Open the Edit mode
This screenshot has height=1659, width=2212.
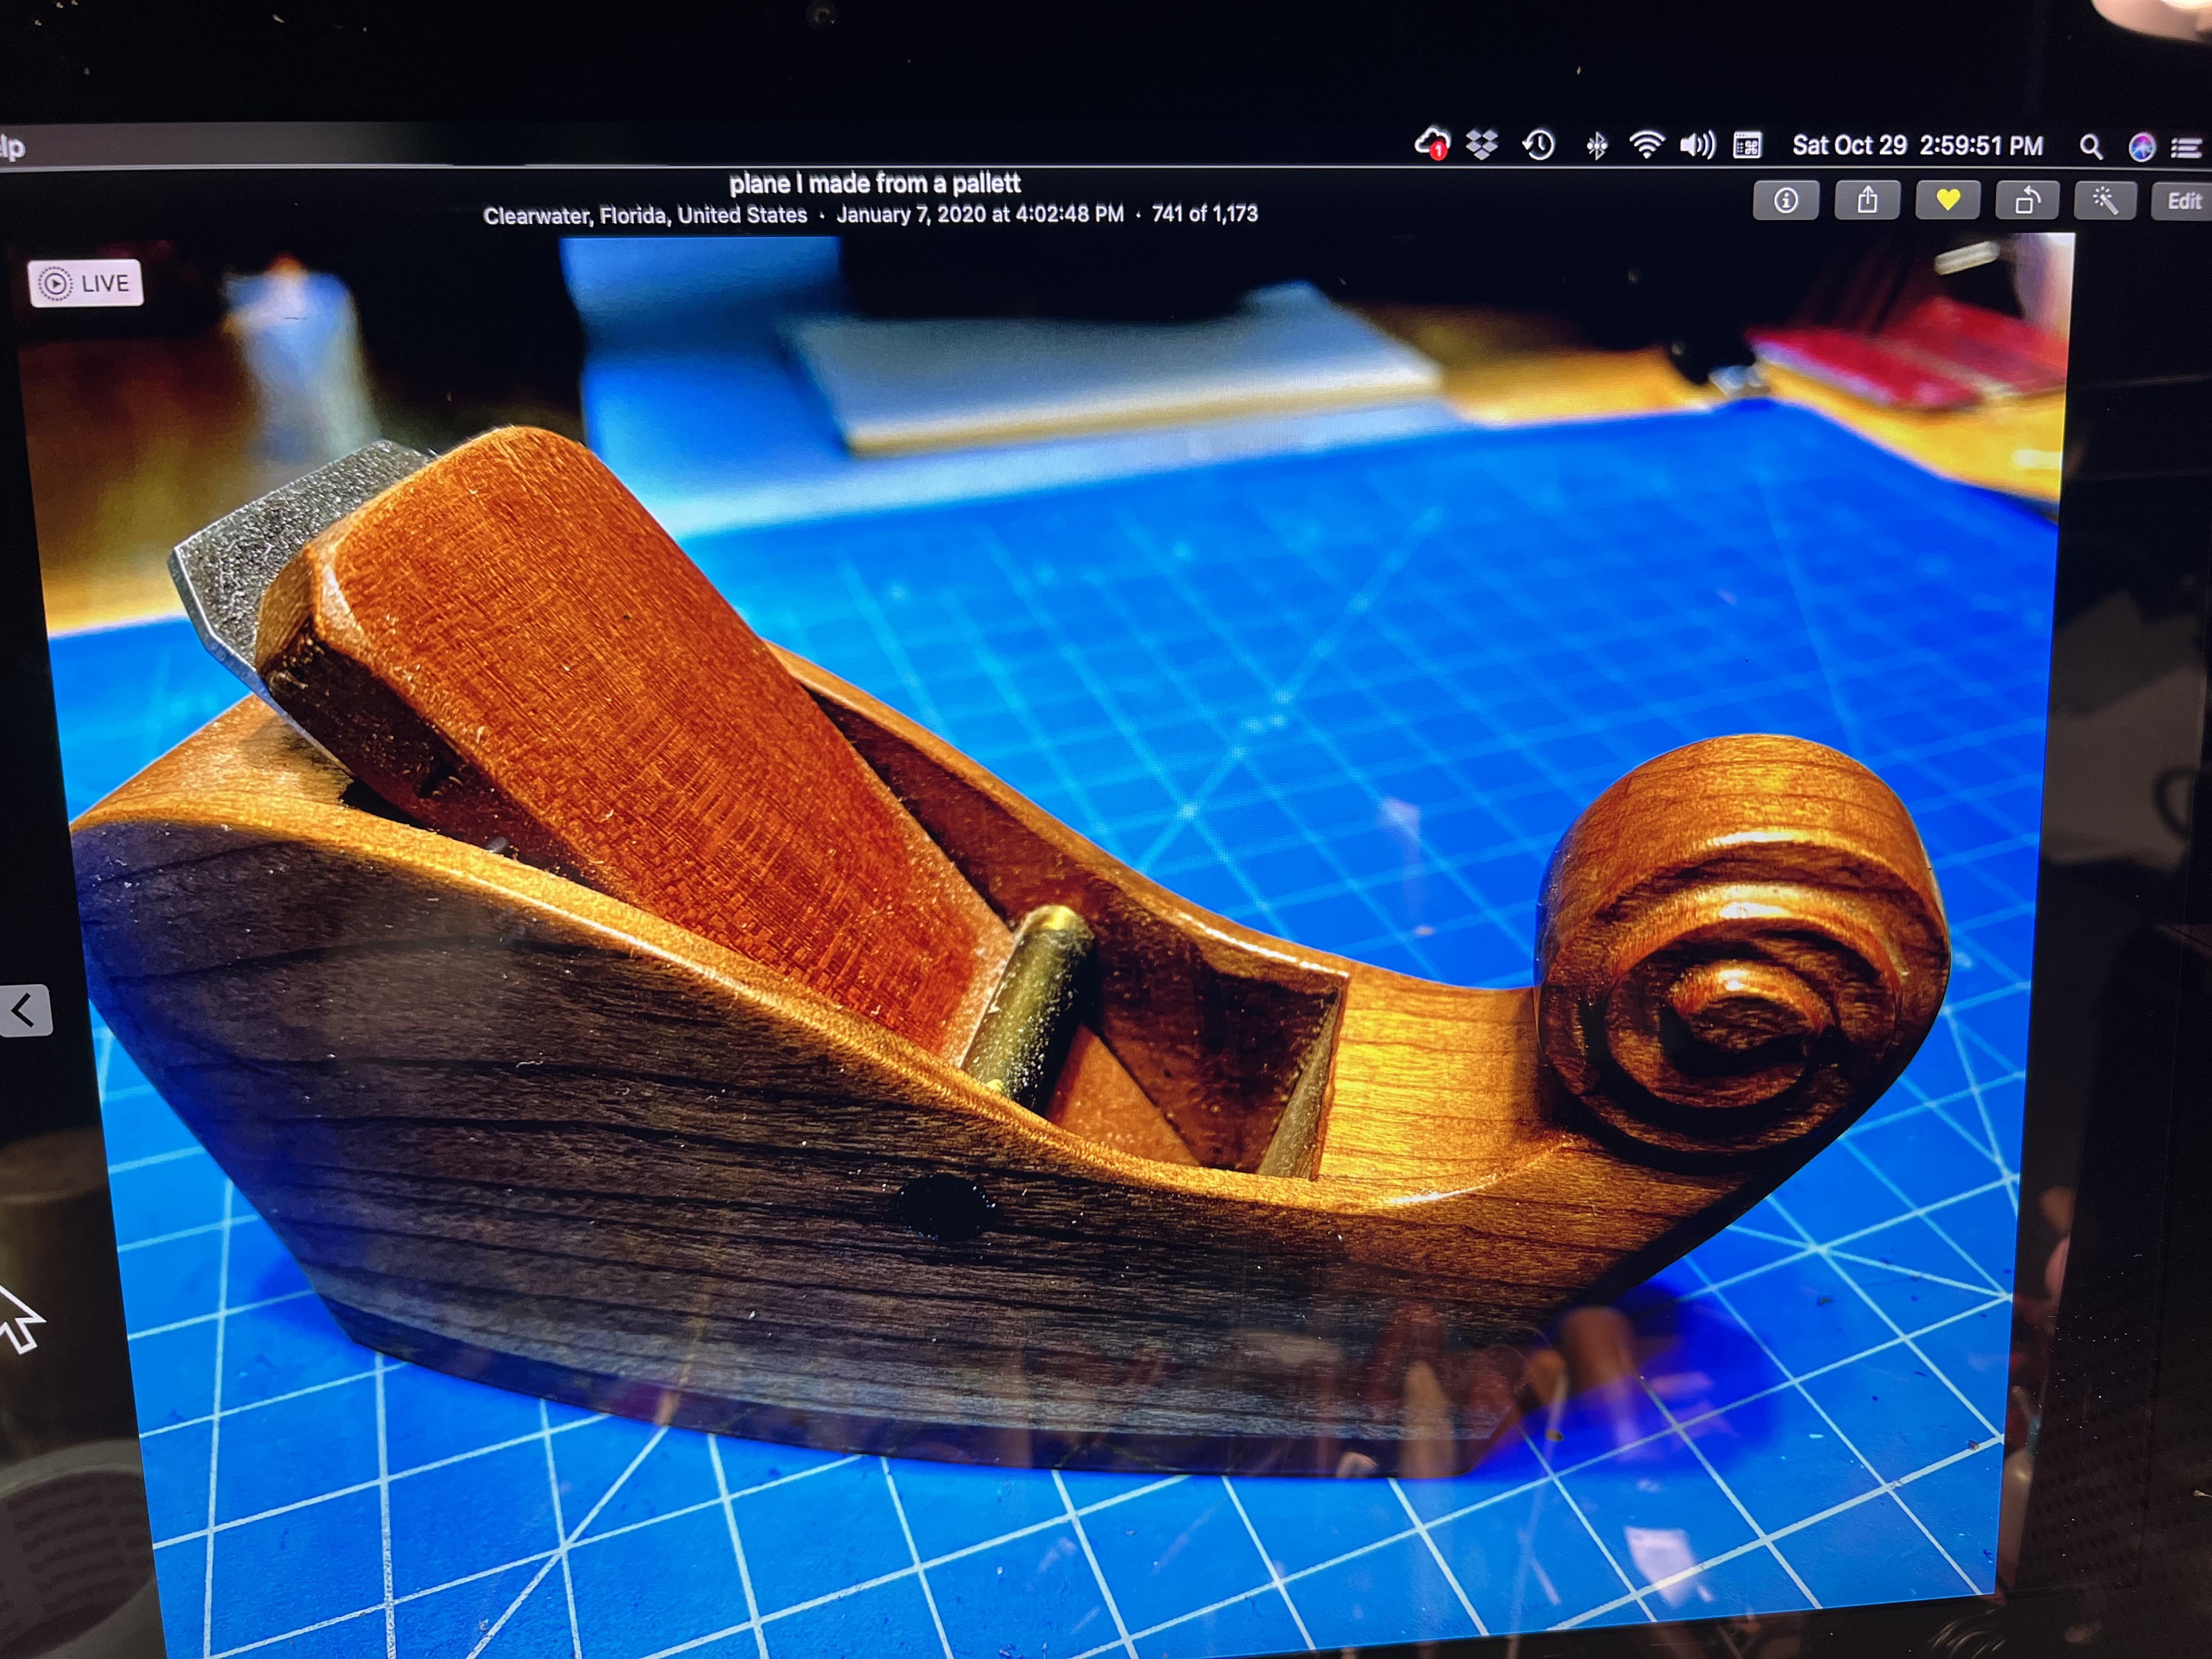[2184, 201]
